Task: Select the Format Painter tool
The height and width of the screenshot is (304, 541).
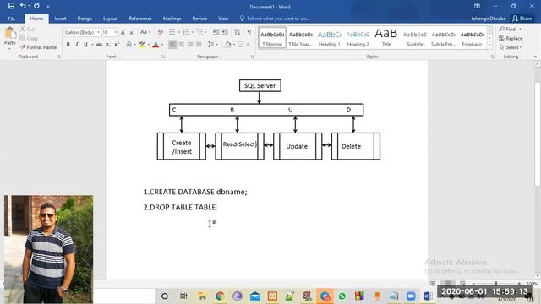Action: click(x=39, y=47)
